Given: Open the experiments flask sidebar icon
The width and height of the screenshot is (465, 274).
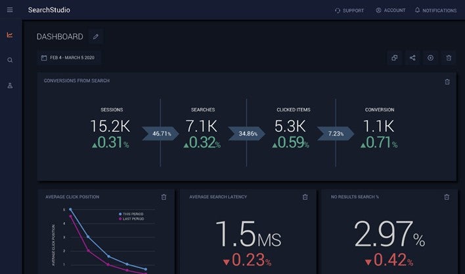Looking at the screenshot, I should point(10,85).
